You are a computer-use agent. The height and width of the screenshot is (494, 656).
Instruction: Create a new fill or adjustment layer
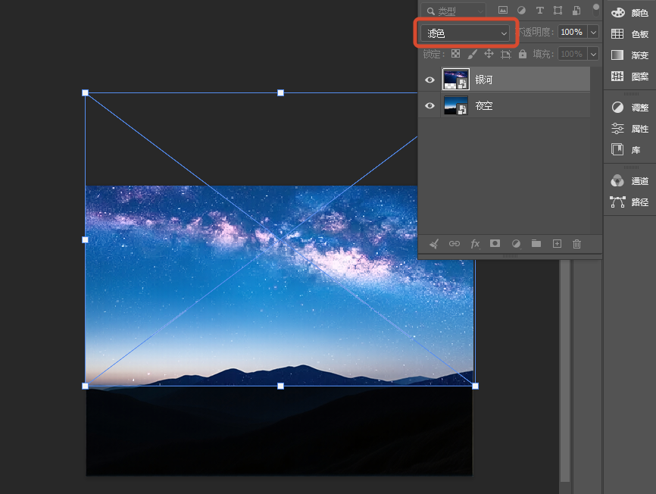tap(517, 244)
